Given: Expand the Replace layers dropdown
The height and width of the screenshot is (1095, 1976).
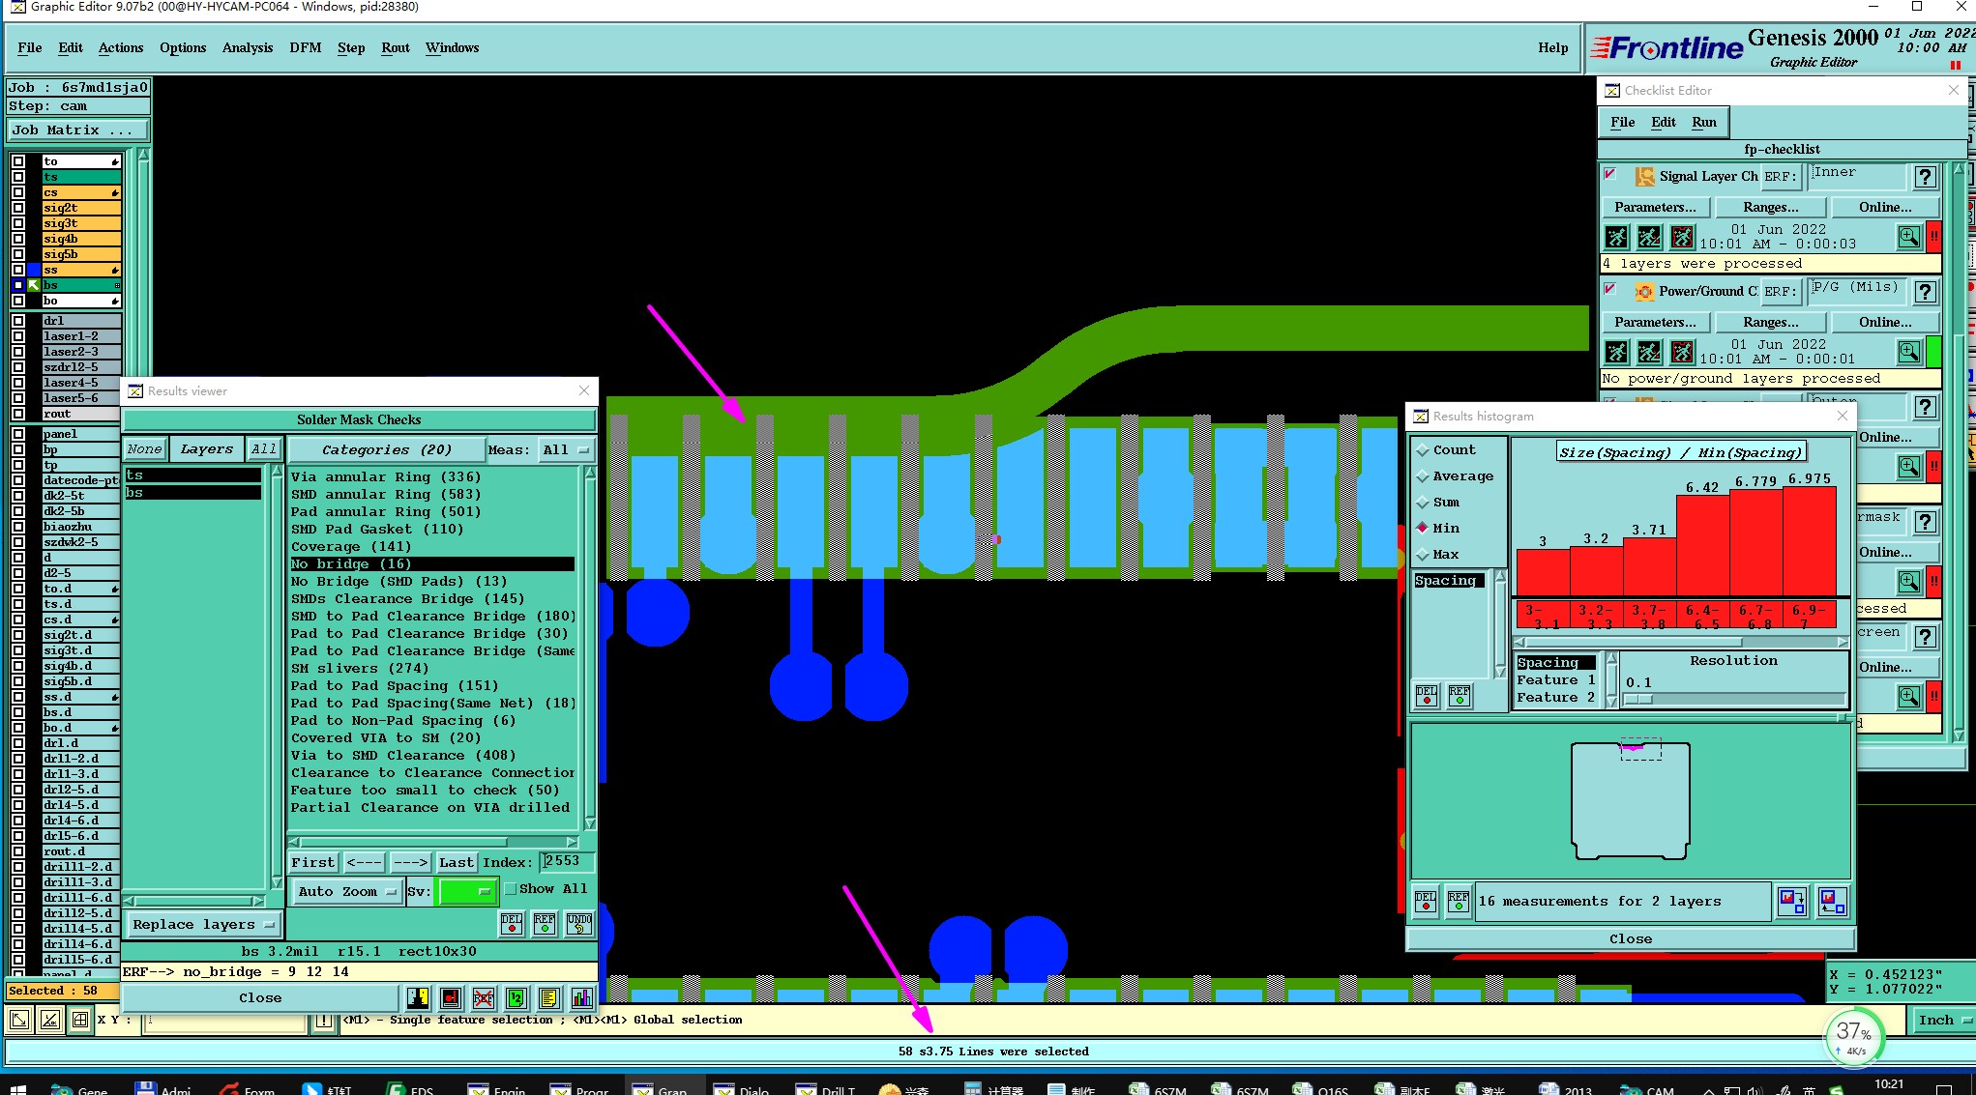Looking at the screenshot, I should (203, 925).
